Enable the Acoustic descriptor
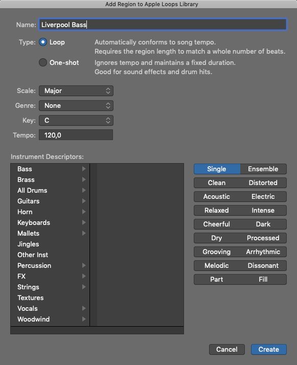 217,196
